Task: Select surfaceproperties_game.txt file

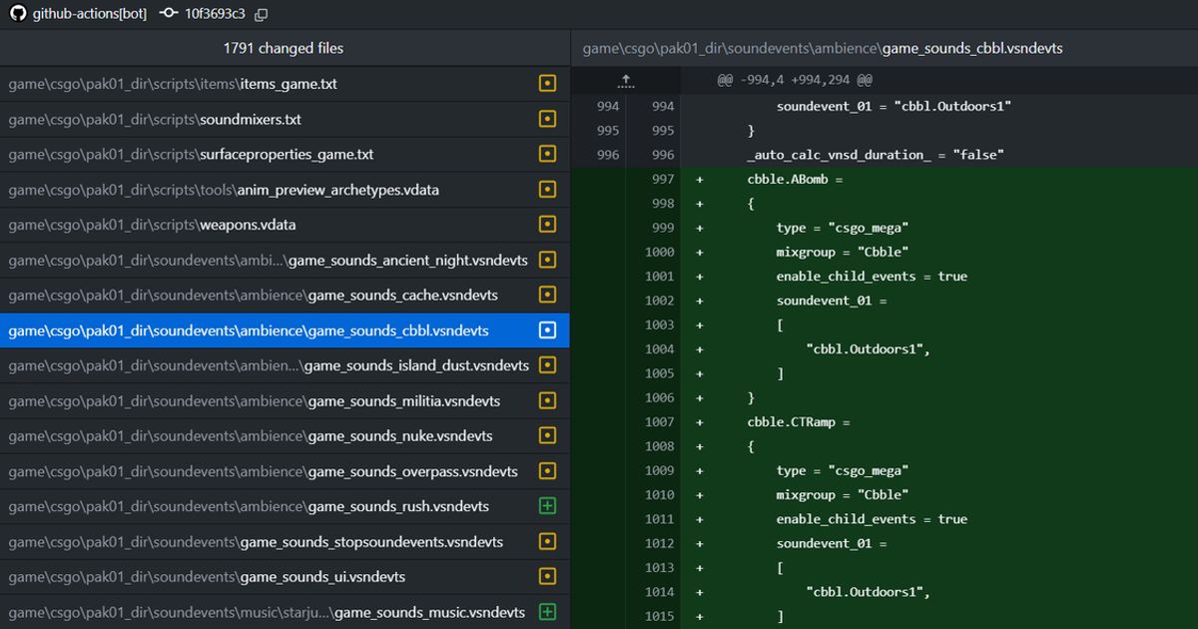Action: (285, 154)
